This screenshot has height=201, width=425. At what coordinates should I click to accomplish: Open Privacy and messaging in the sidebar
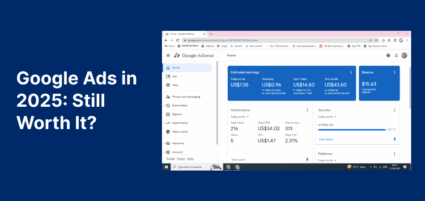coord(187,96)
